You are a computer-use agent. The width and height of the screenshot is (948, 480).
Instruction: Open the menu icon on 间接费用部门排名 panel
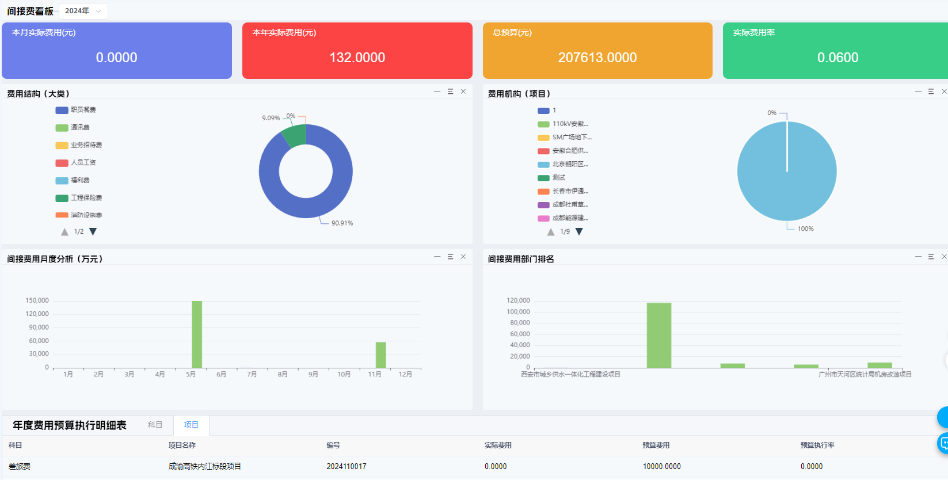coord(931,257)
